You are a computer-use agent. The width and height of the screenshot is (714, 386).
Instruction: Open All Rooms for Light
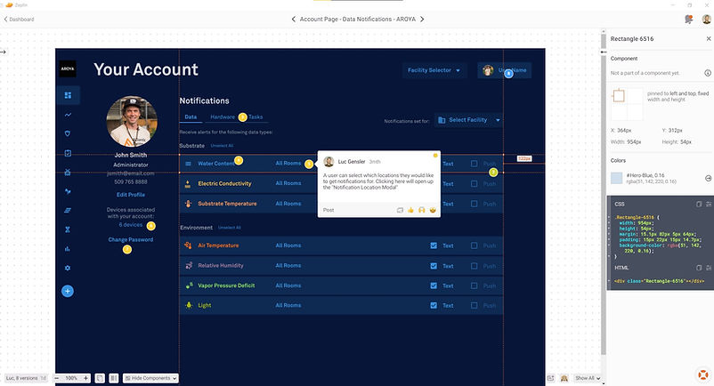[288, 306]
